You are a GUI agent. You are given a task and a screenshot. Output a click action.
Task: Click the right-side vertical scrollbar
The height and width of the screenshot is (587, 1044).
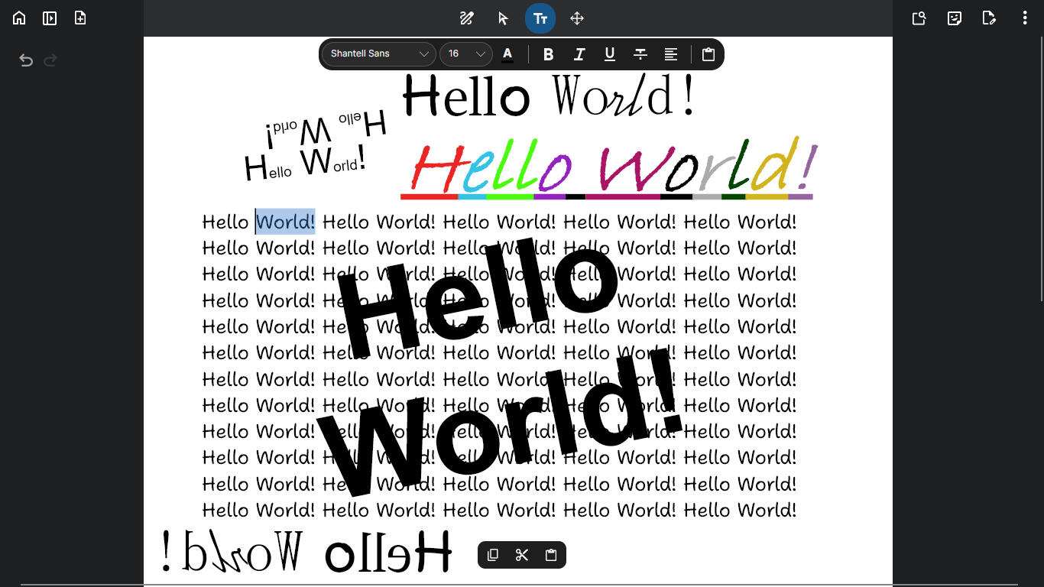pos(1041,170)
